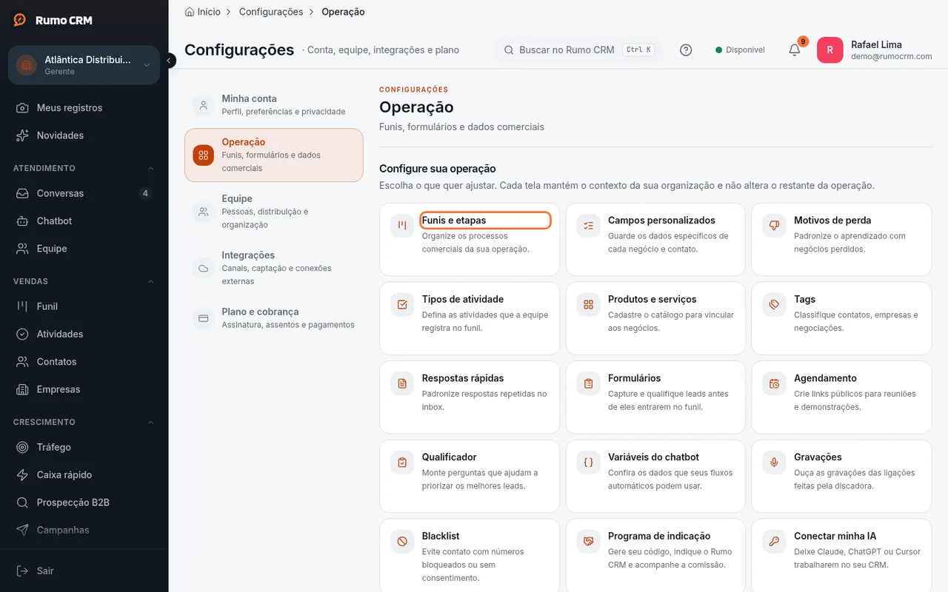The height and width of the screenshot is (592, 948).
Task: Click the Rumo CRM logo icon
Action: tap(20, 20)
